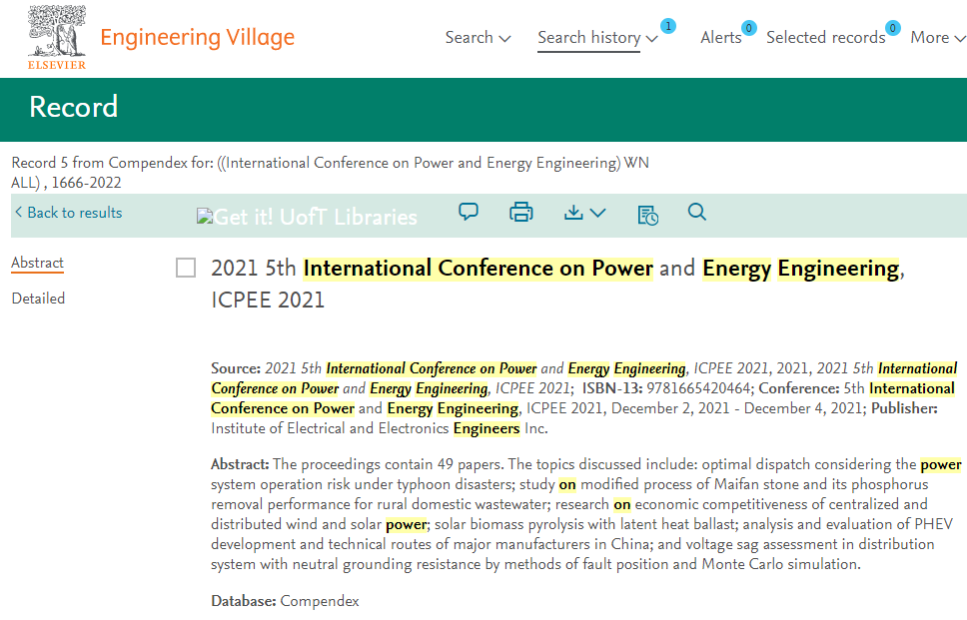Select the ICPEE 2021 record checkbox

186,268
